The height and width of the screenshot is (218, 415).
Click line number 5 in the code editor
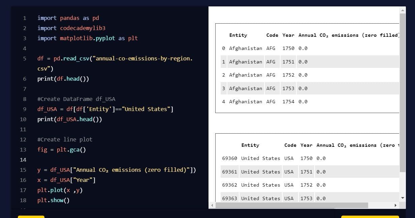click(24, 58)
